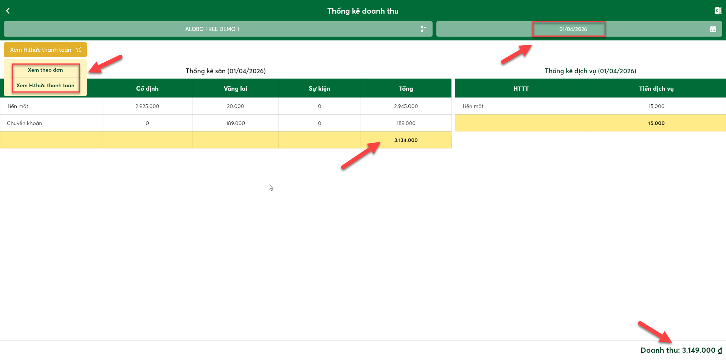Click the Thống kê doanh thu page title

pyautogui.click(x=363, y=11)
